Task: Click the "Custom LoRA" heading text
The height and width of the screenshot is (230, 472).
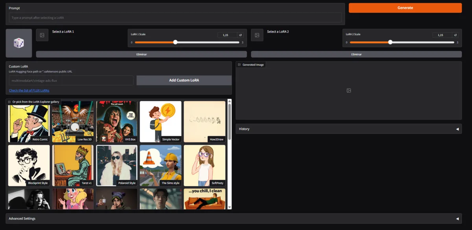Action: tap(18, 66)
